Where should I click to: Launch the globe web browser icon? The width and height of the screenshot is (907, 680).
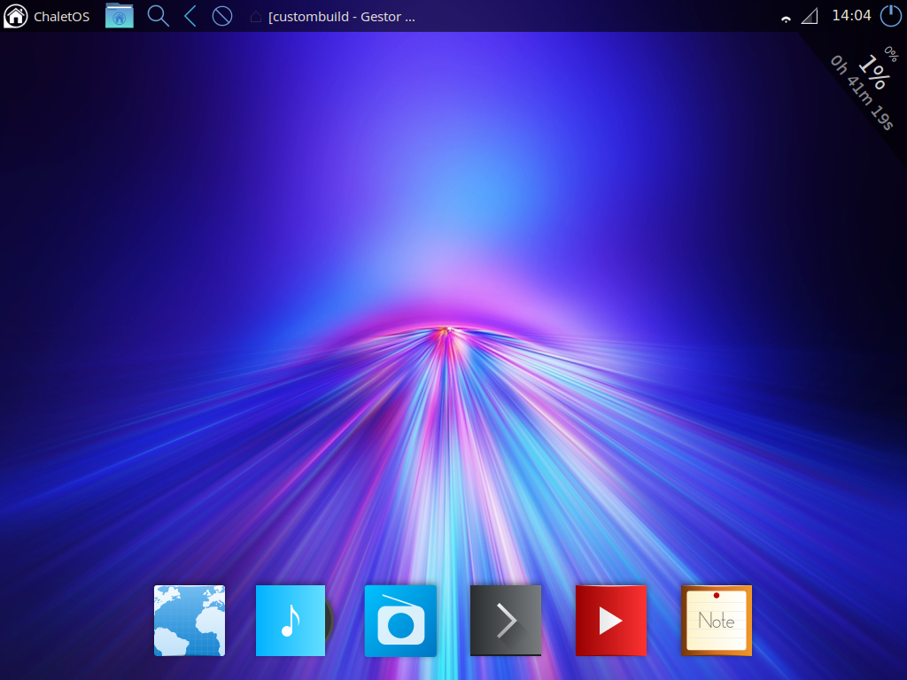pyautogui.click(x=190, y=621)
